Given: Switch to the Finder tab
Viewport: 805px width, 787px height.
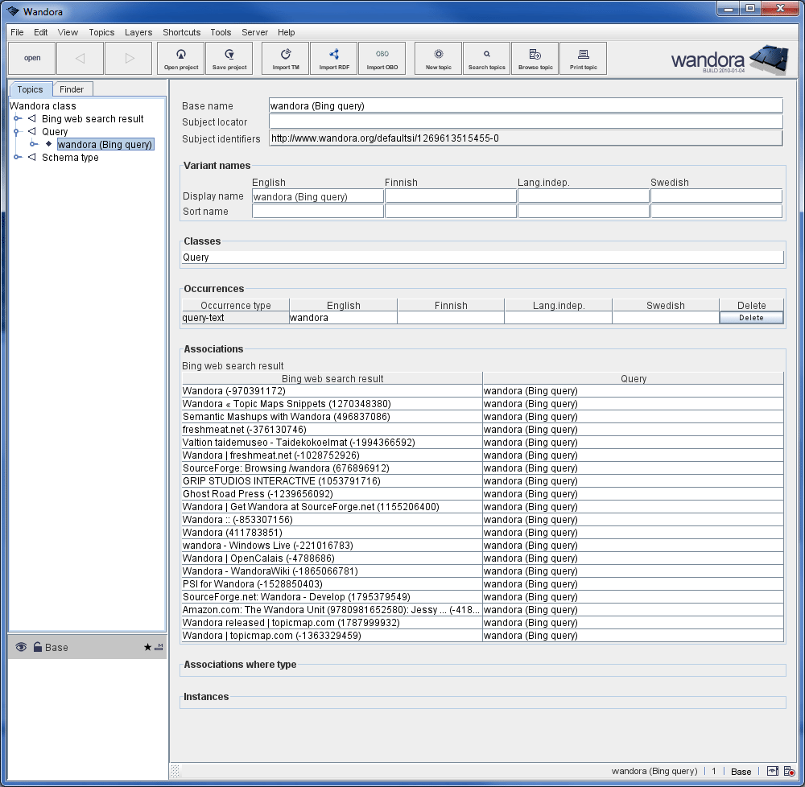Looking at the screenshot, I should point(72,89).
